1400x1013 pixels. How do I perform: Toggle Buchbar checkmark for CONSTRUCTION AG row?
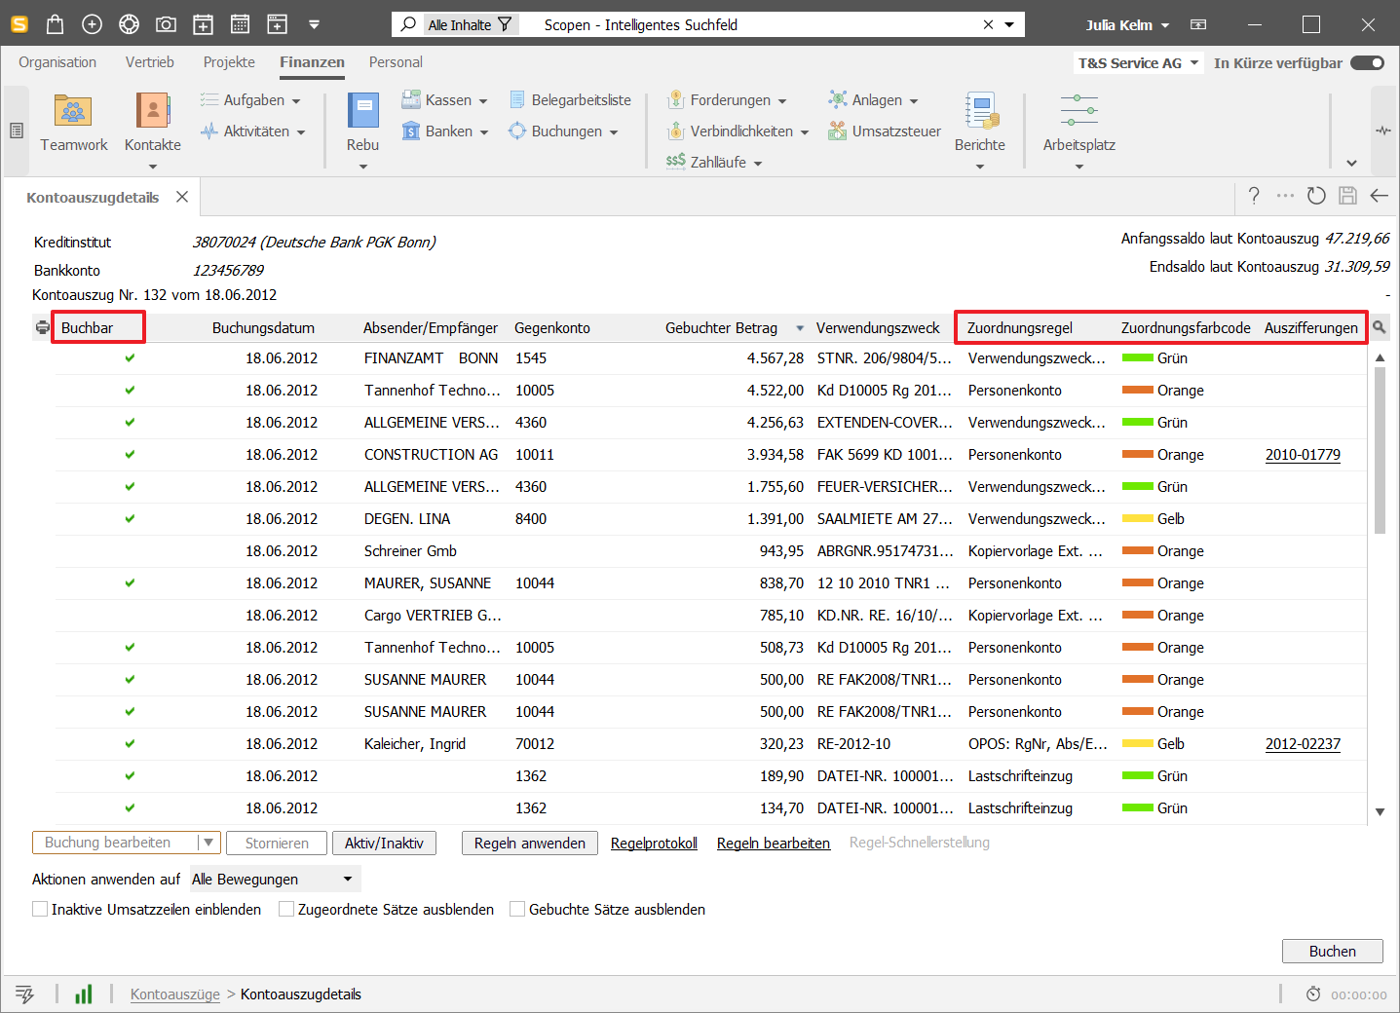(x=130, y=454)
